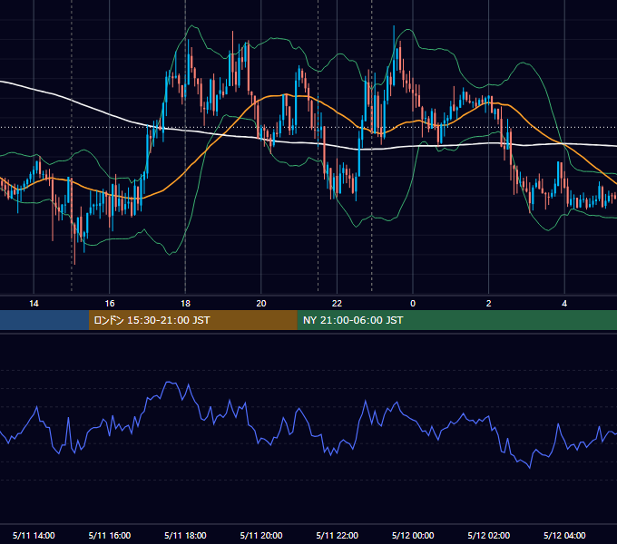
Task: Click the blue session bar before London
Action: point(44,320)
